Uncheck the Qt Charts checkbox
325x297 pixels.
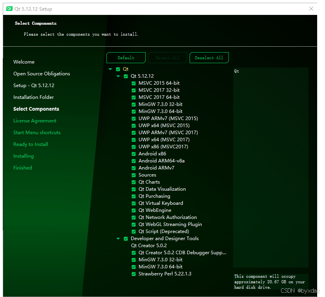(134, 182)
